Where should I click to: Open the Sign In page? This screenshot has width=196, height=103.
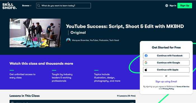pos(173,6)
